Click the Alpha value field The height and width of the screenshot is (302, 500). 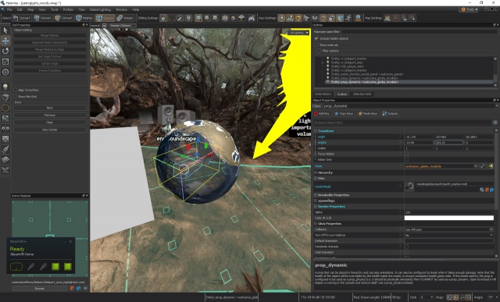tap(448, 212)
